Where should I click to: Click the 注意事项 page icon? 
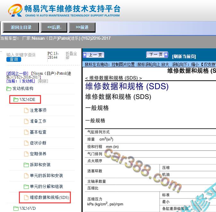[x=26, y=110]
